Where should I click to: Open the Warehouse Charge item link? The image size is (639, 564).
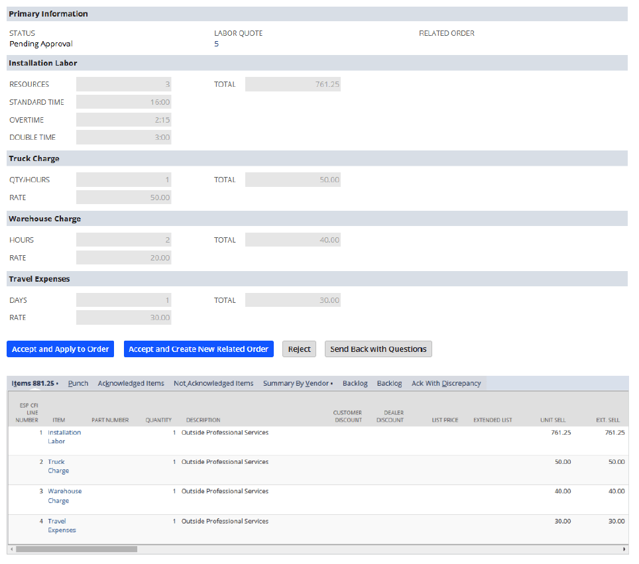pos(65,496)
